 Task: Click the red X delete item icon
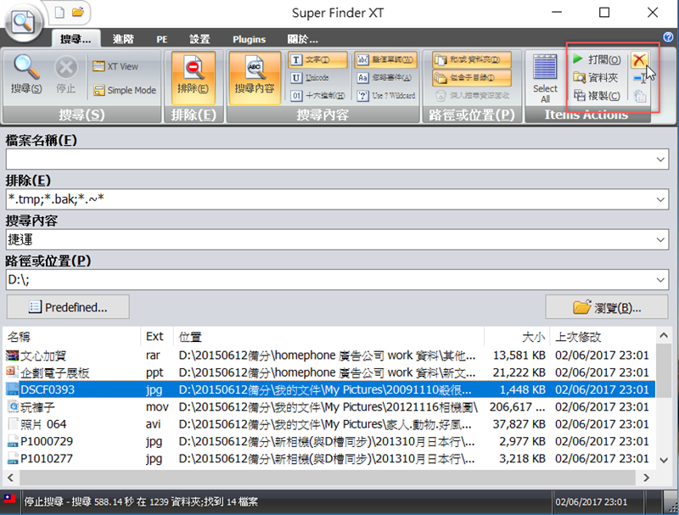639,59
